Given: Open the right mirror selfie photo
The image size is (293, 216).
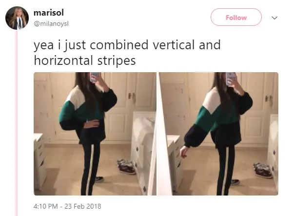Looking at the screenshot, I should click(x=218, y=134).
